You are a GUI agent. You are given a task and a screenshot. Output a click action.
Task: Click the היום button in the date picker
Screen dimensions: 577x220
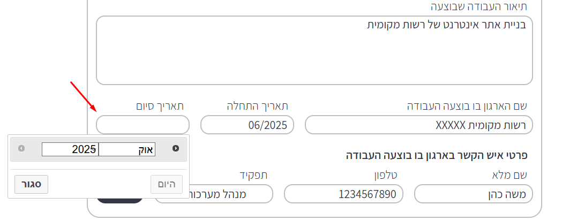point(167,184)
